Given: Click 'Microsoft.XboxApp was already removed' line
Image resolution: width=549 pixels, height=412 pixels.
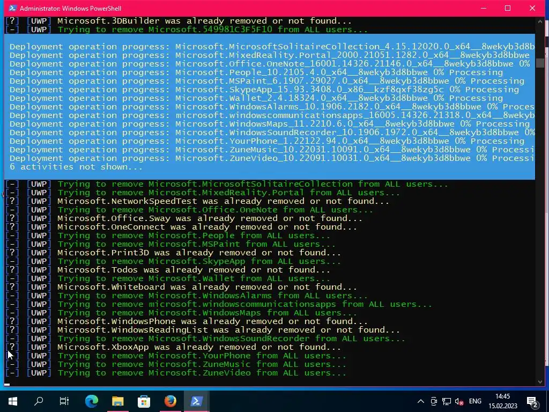Looking at the screenshot, I should pos(173,347).
